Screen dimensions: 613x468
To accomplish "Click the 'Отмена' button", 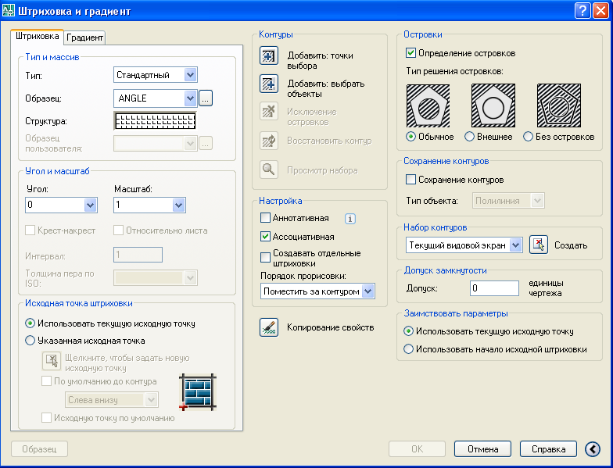I will pos(483,449).
